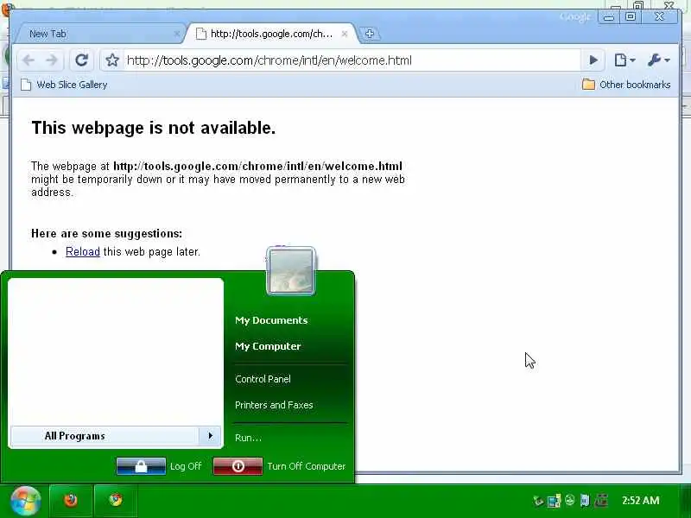The image size is (691, 518).
Task: Click the Log Off lock button
Action: point(141,466)
